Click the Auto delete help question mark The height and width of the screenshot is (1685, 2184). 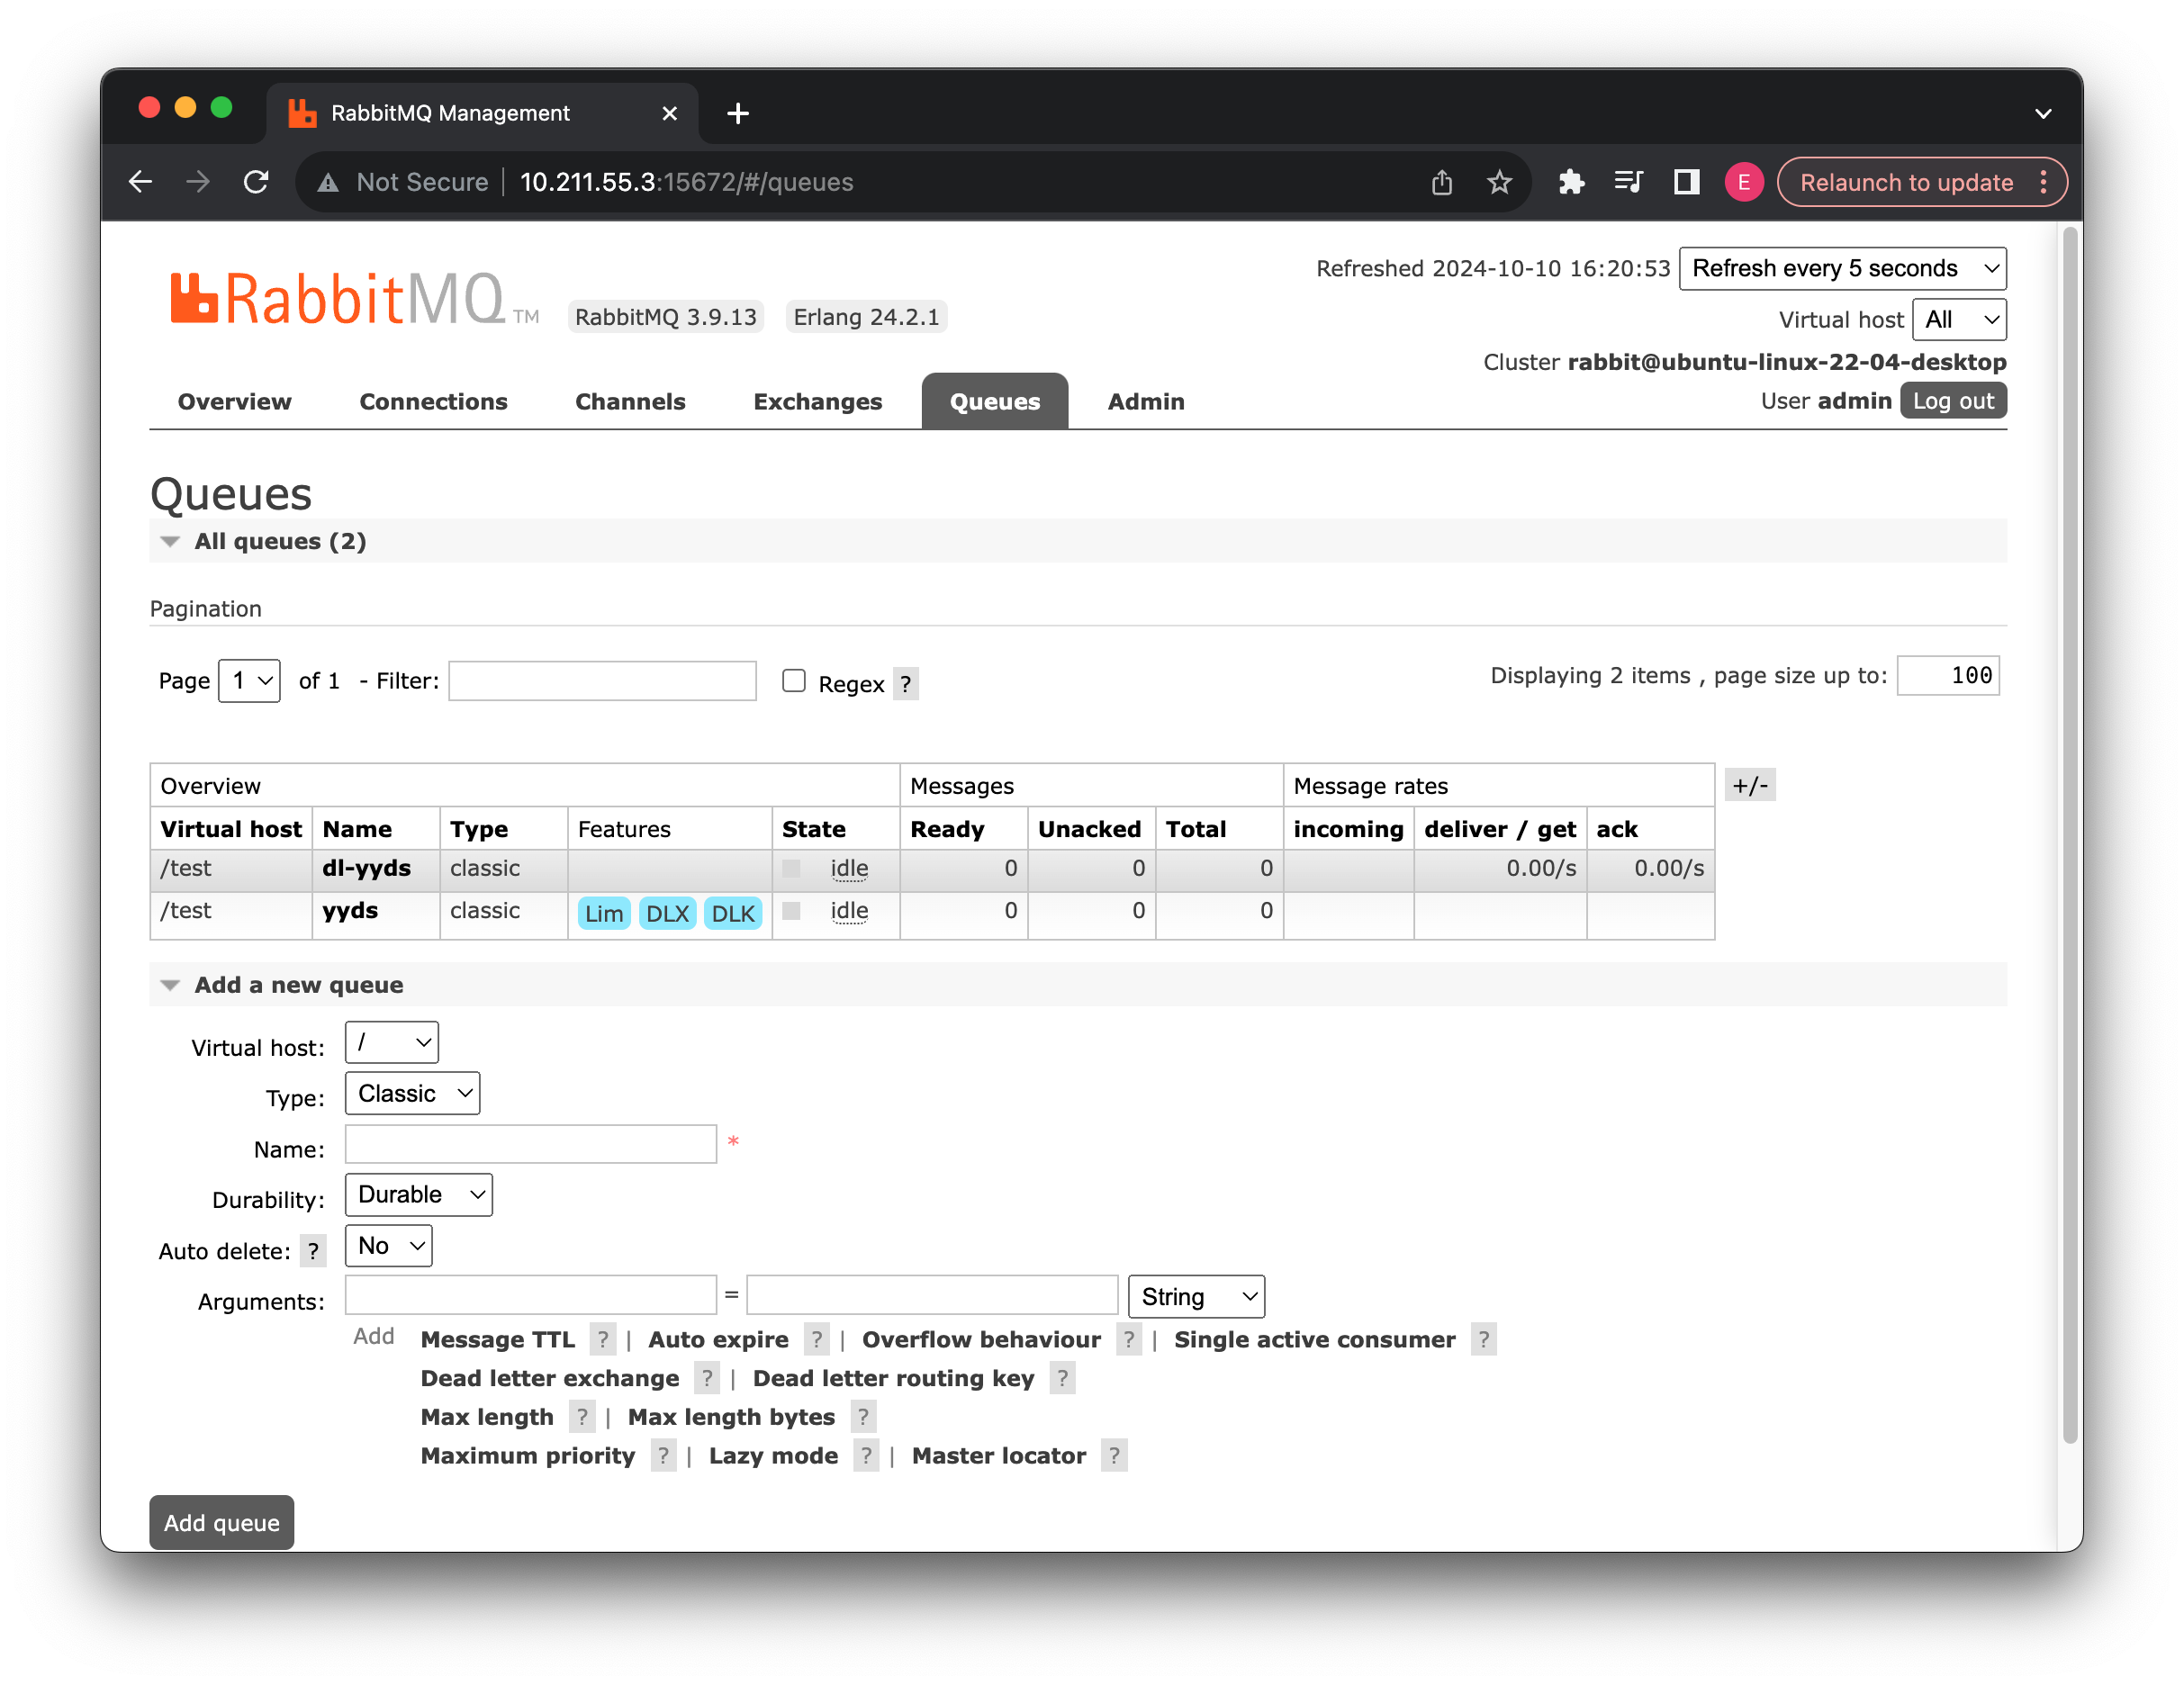pos(313,1251)
